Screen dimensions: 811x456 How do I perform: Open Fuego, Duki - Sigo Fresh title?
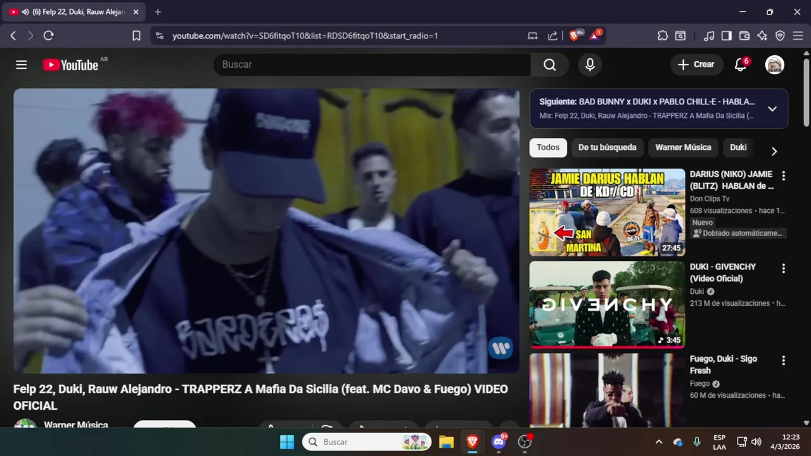point(724,365)
